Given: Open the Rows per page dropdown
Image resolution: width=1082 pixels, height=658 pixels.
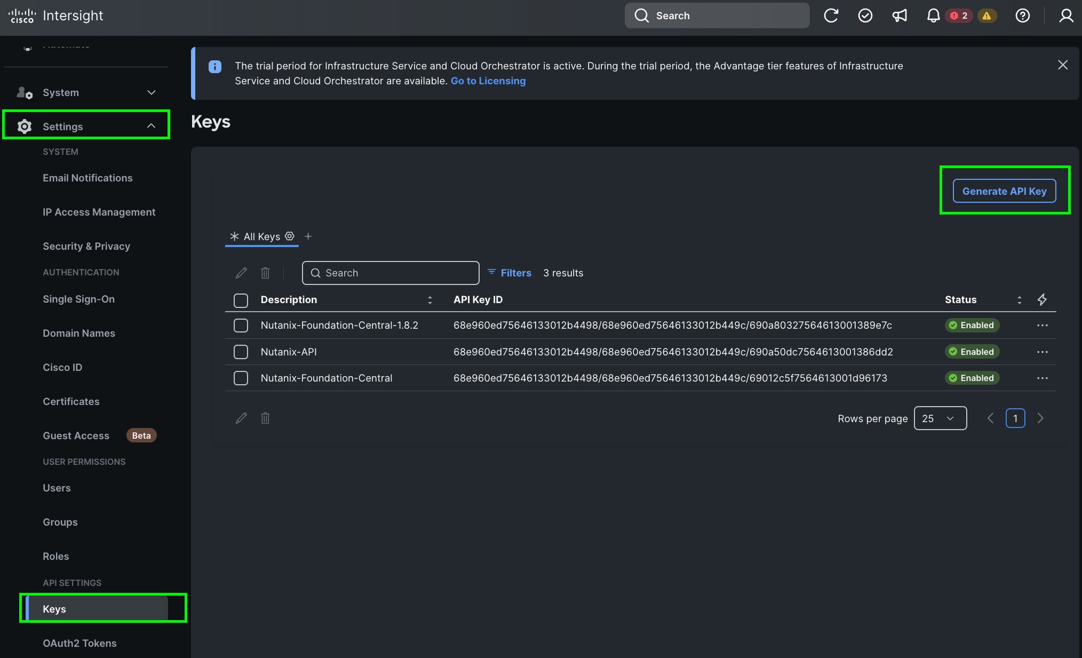Looking at the screenshot, I should point(940,418).
